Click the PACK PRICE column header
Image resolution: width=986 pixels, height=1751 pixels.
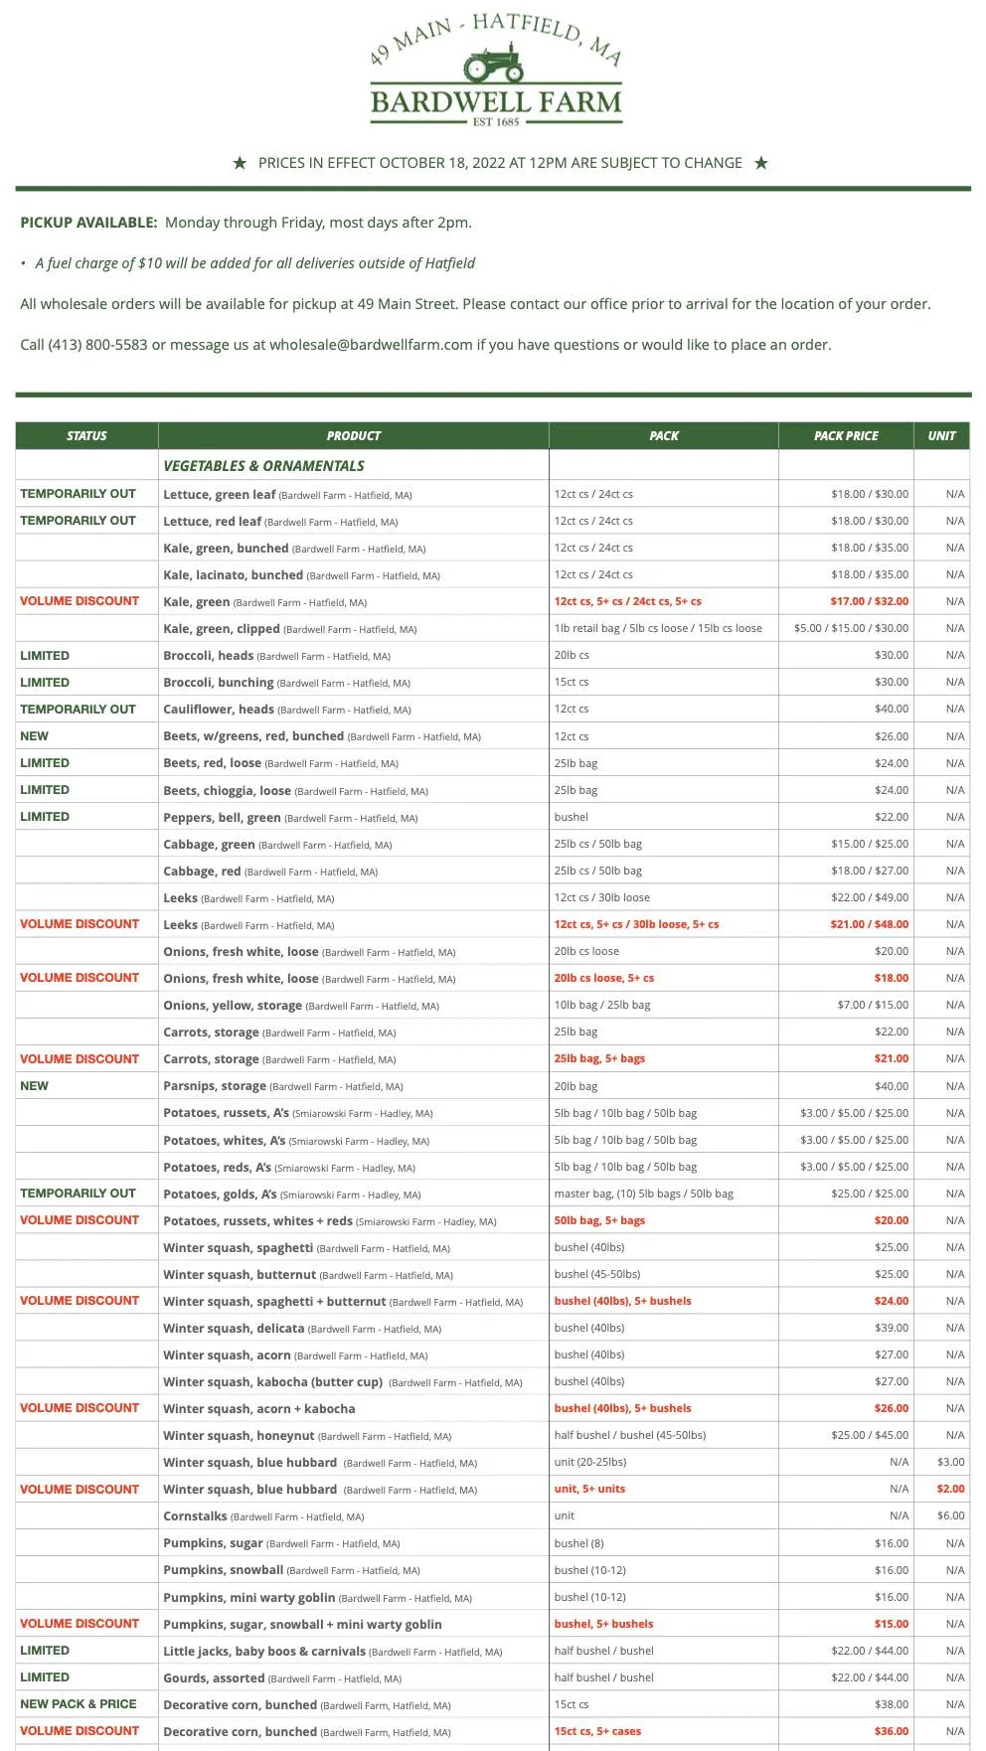[846, 435]
